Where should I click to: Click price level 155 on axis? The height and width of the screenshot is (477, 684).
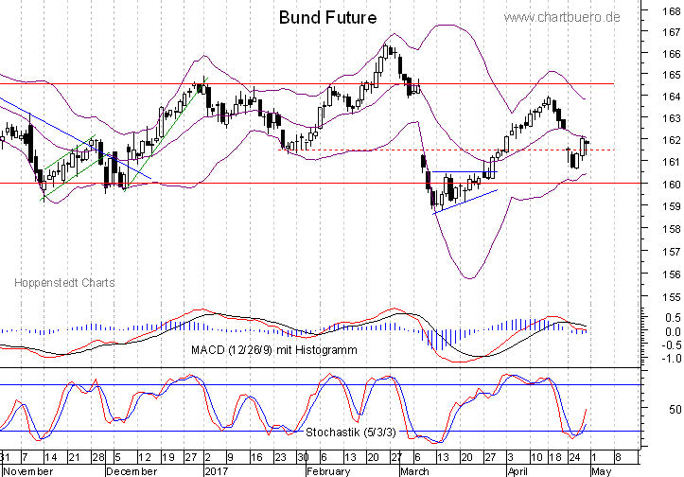(x=672, y=297)
